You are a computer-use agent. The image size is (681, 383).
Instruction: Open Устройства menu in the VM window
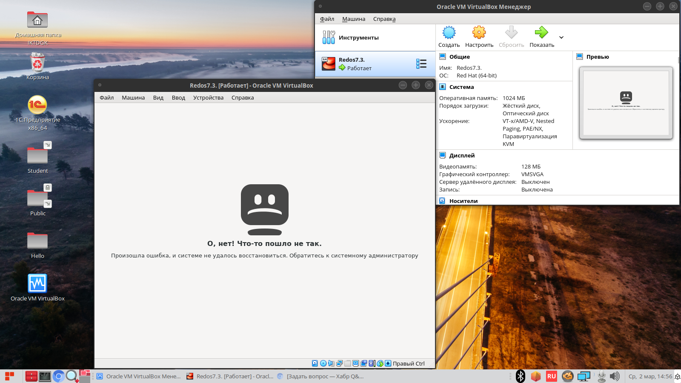(x=208, y=97)
